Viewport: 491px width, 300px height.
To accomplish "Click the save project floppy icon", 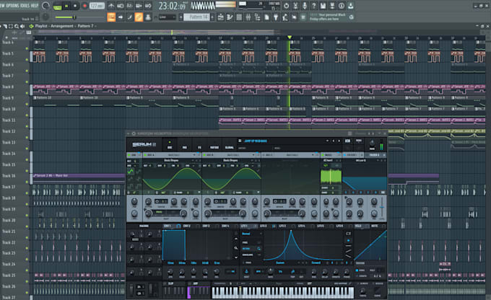I will coord(323,6).
